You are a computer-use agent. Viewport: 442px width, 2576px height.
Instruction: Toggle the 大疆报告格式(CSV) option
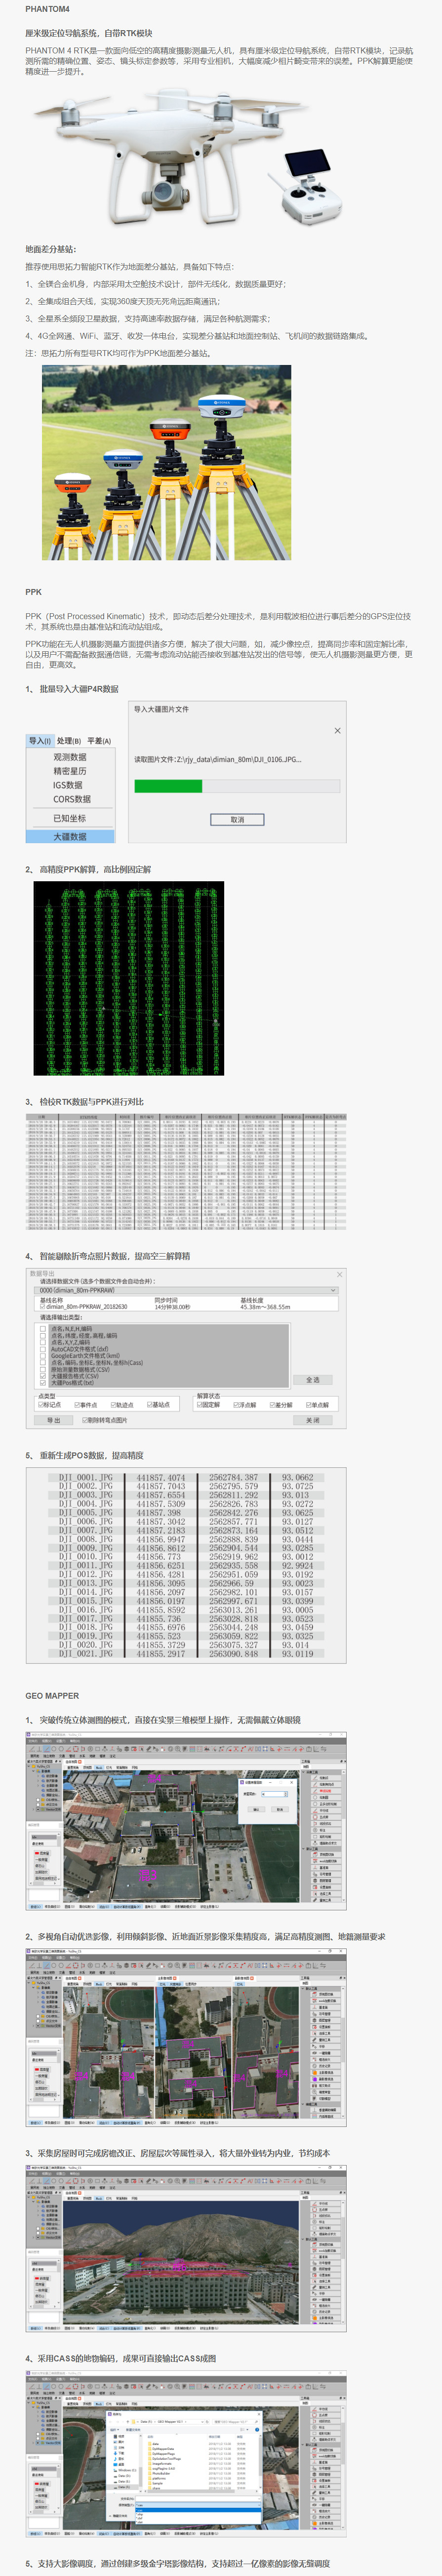pos(43,1376)
